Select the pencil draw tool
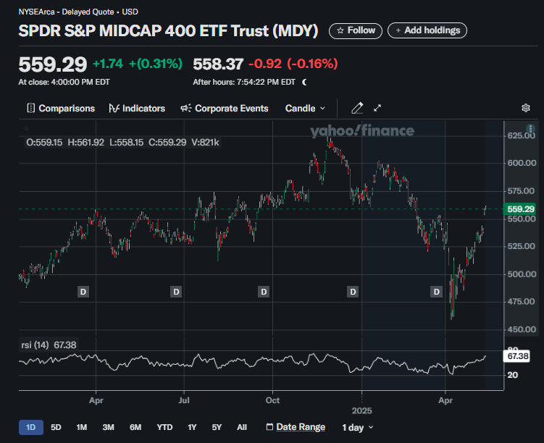This screenshot has width=544, height=443. click(356, 108)
